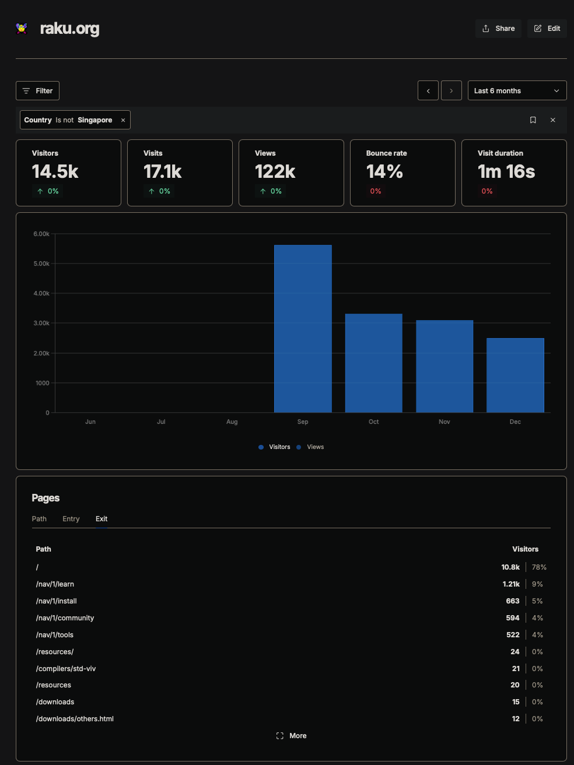Open the Edit website button
Screen dimensions: 574x765
(x=547, y=29)
